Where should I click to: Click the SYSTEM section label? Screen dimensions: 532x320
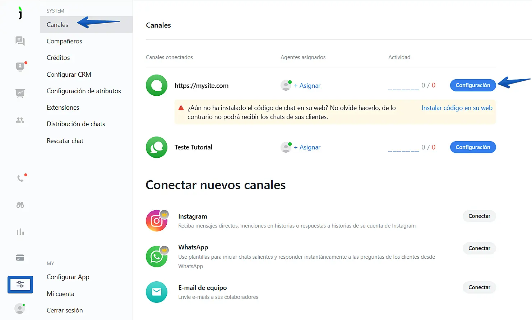point(55,11)
